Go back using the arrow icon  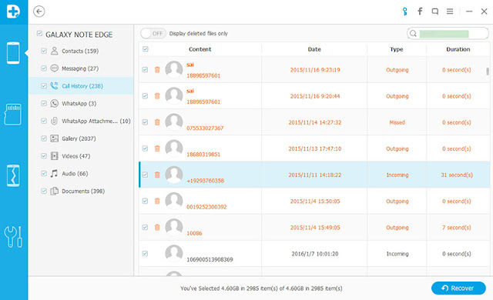tap(39, 12)
